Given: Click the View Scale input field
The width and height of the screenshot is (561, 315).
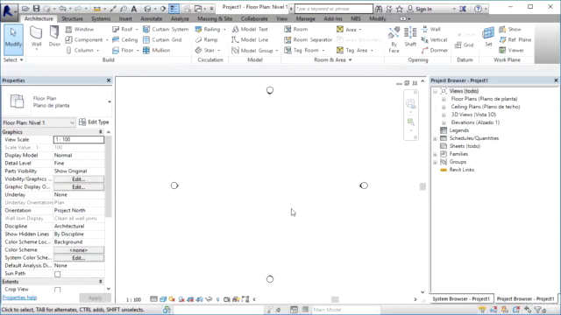Looking at the screenshot, I should click(79, 140).
